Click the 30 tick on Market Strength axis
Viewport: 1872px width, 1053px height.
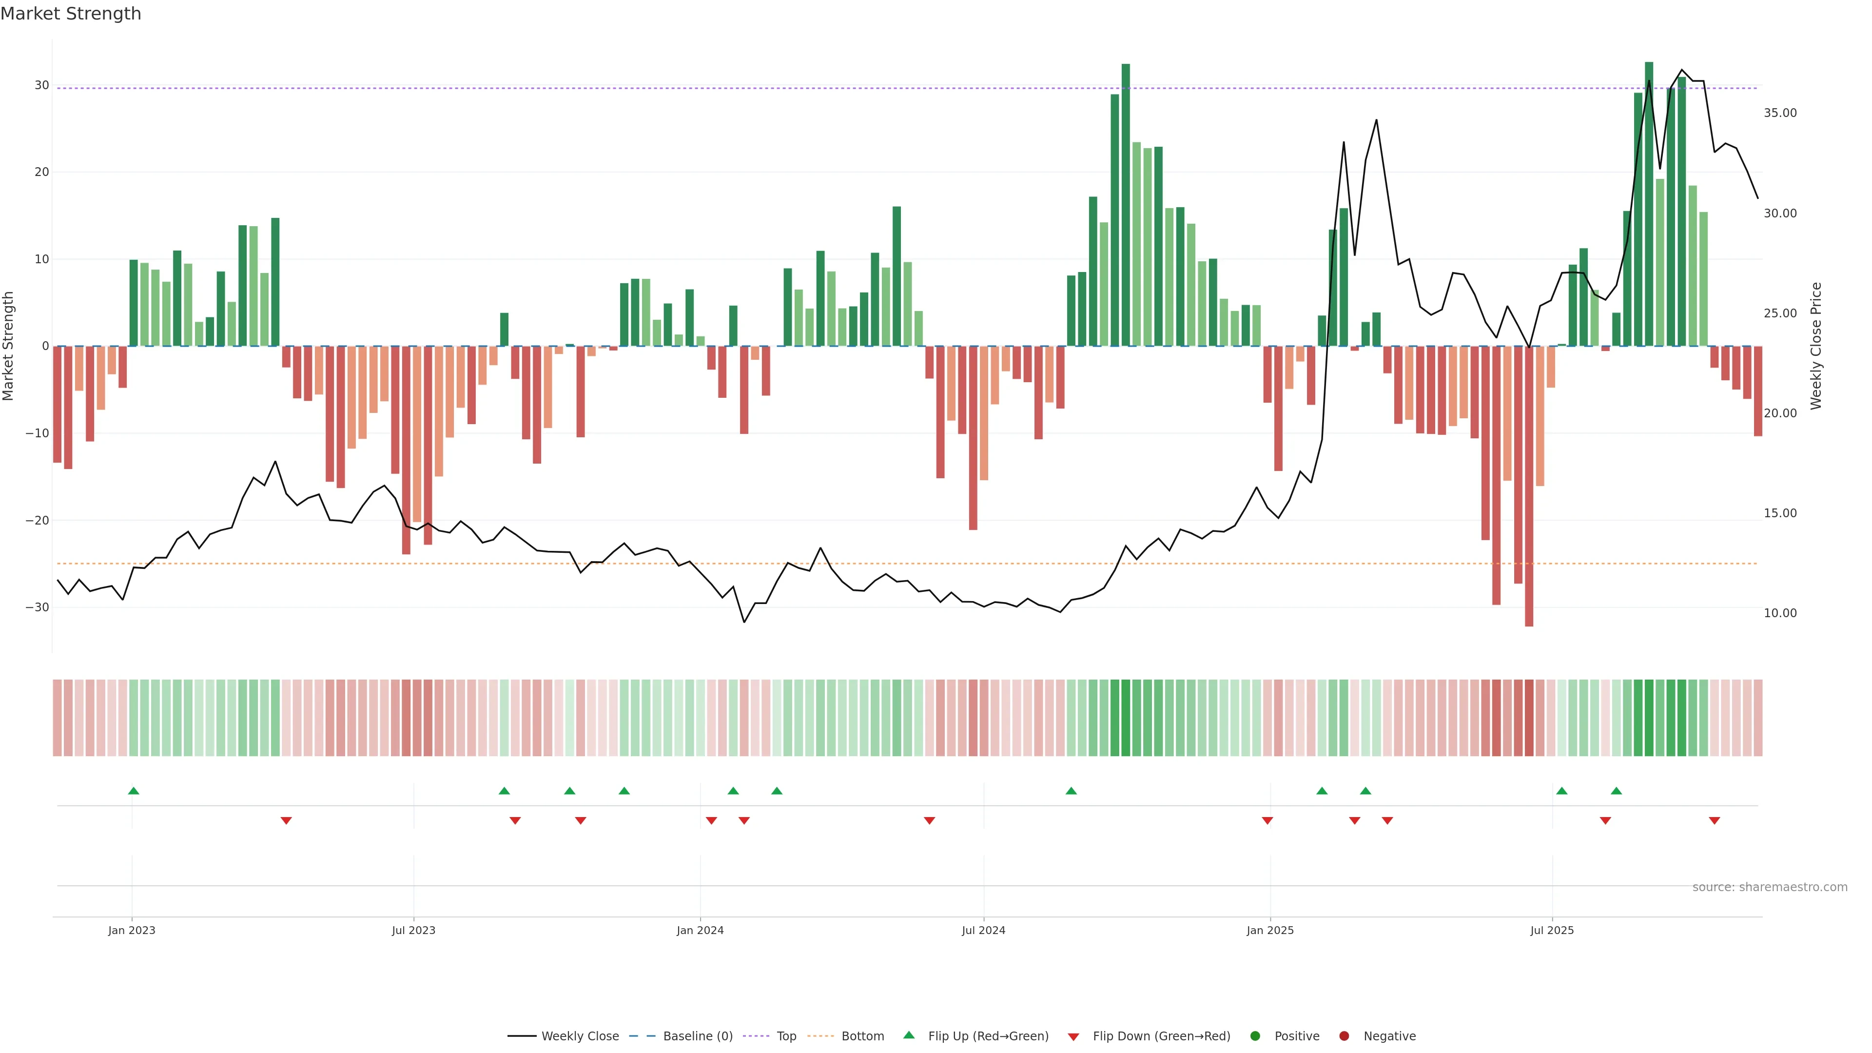(41, 85)
